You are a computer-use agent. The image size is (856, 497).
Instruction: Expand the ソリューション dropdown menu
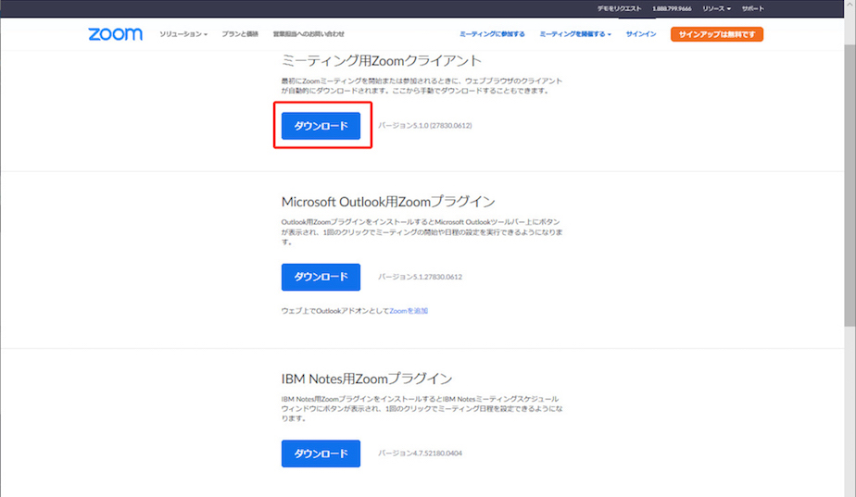point(183,34)
